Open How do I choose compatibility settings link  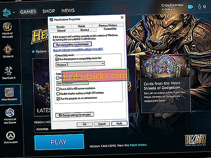pos(78,49)
